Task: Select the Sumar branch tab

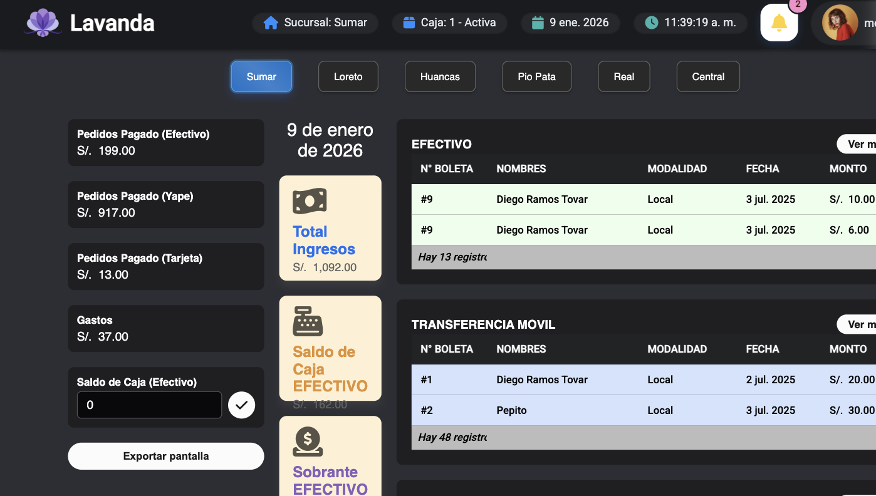Action: (261, 77)
